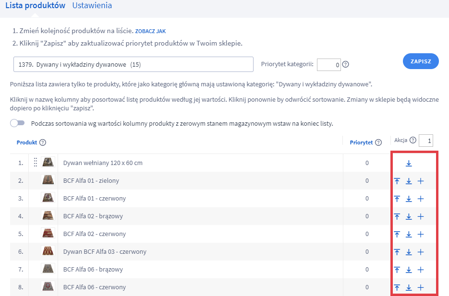Click thumbnail of 'BCF Alfa 02 - czerwony'
This screenshot has width=449, height=296.
coord(48,233)
